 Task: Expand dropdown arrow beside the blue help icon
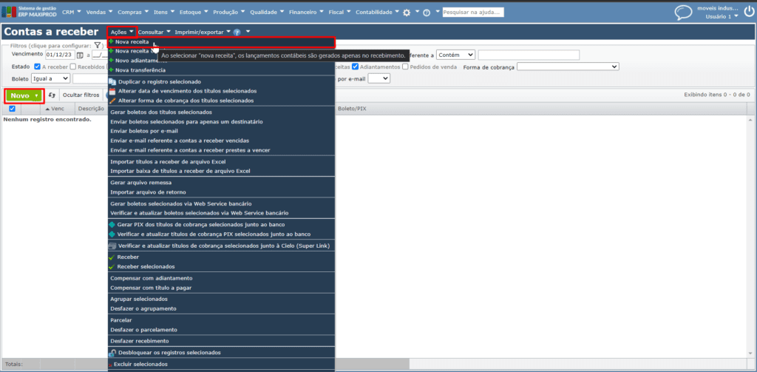point(248,32)
